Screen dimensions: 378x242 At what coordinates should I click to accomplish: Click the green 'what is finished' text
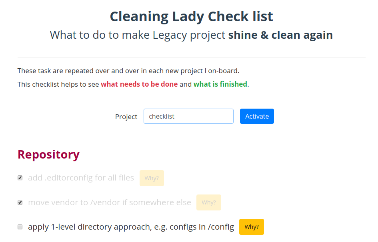[x=220, y=84]
